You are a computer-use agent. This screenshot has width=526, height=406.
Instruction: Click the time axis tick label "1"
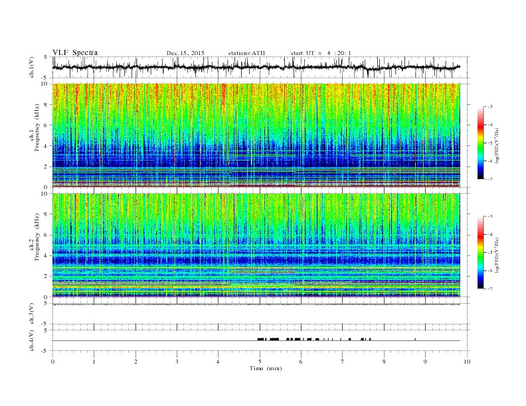pyautogui.click(x=94, y=362)
